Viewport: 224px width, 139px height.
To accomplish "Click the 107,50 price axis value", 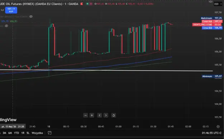I will point(218,12).
